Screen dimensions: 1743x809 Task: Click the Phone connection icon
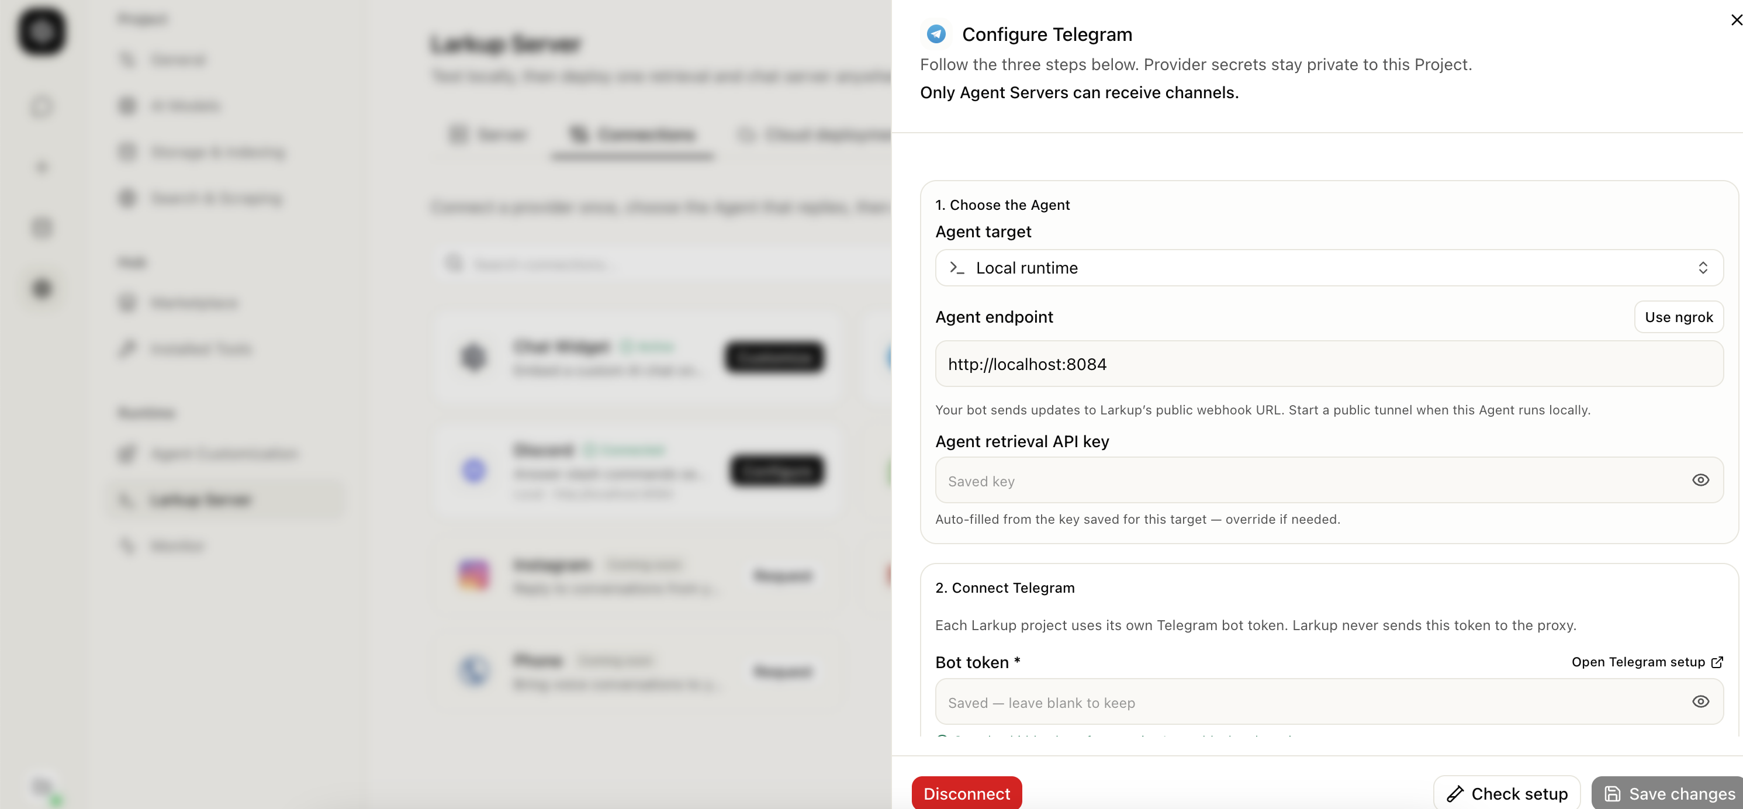pos(473,670)
